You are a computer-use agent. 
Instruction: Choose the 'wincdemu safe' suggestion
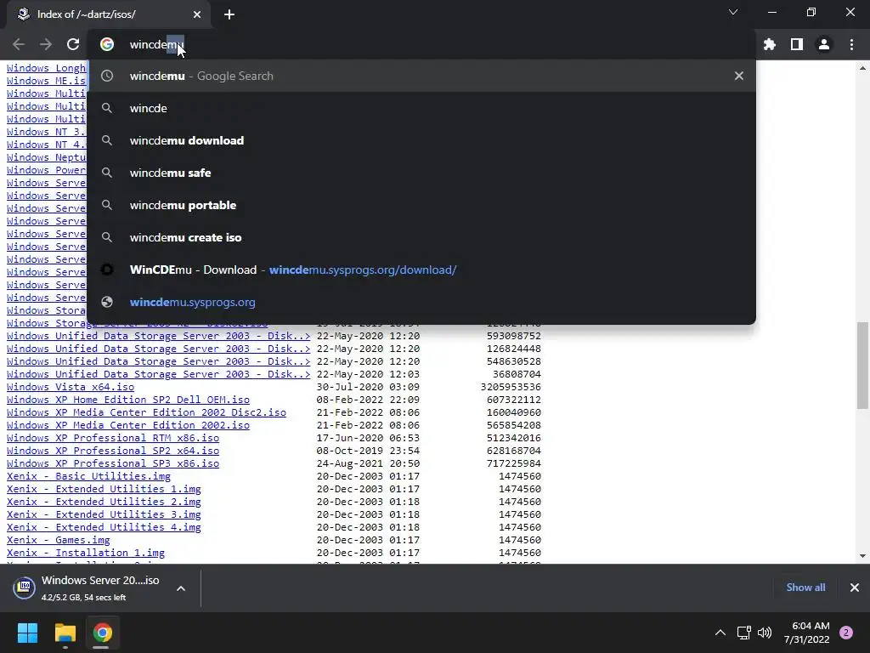(421, 173)
